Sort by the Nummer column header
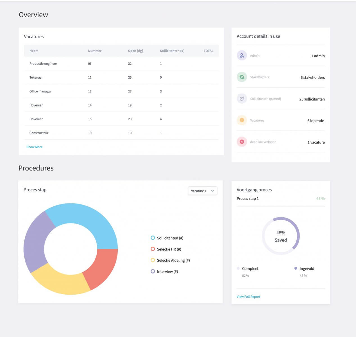This screenshot has width=356, height=337. tap(95, 51)
